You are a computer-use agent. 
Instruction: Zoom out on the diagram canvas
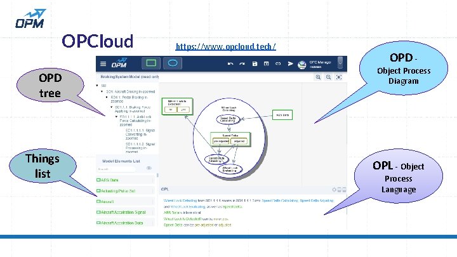coord(329,77)
